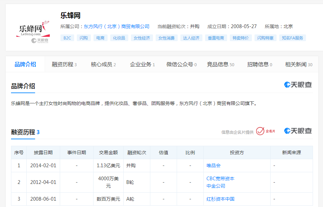The width and height of the screenshot is (323, 207).
Task: Click the 中金公司 investor link
Action: (216, 186)
